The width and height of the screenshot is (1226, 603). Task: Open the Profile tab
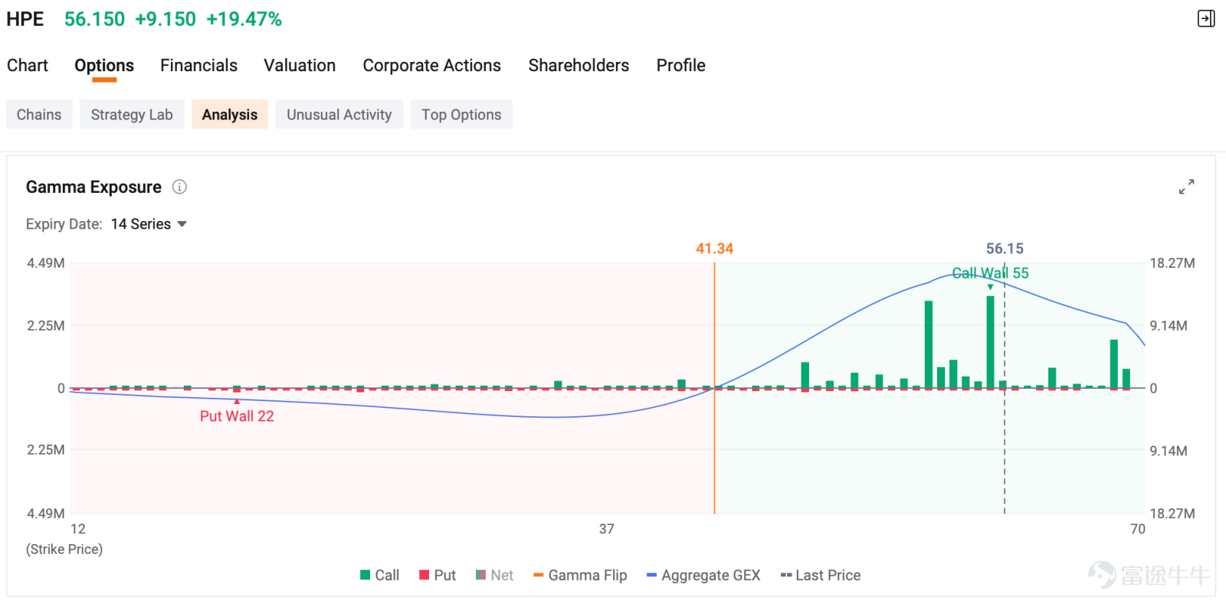coord(680,66)
